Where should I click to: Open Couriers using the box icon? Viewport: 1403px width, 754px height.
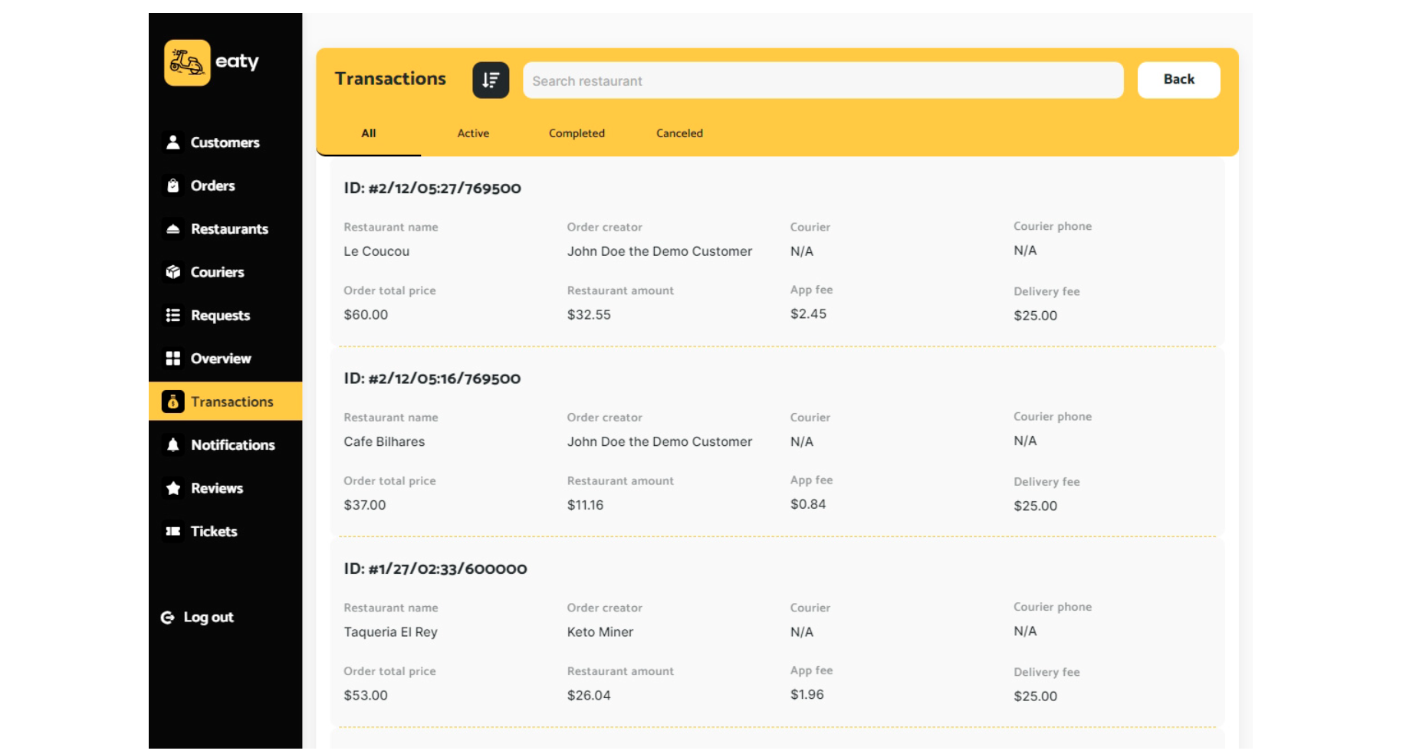coord(173,272)
